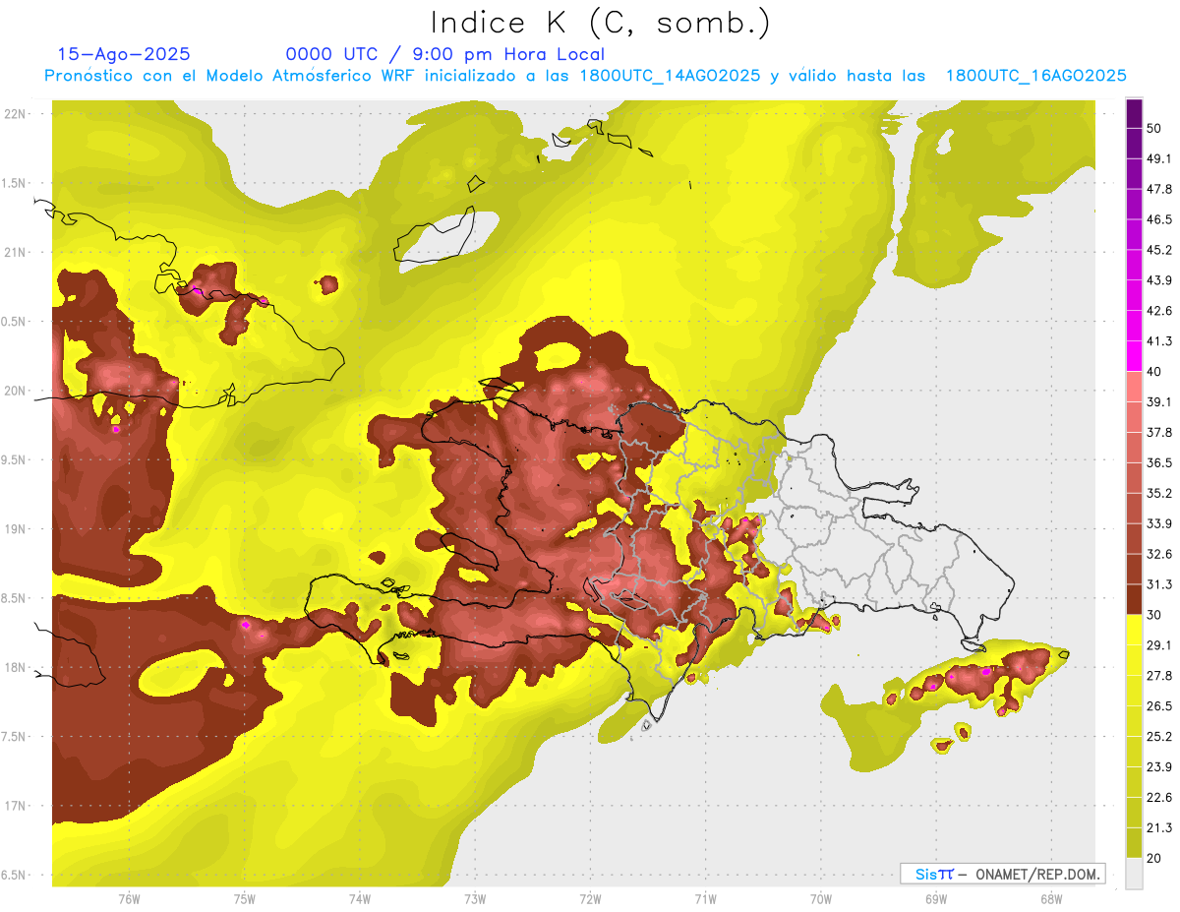This screenshot has width=1180, height=912.
Task: Pick the olive swatch between 20 and 21.3
Action: point(1134,842)
